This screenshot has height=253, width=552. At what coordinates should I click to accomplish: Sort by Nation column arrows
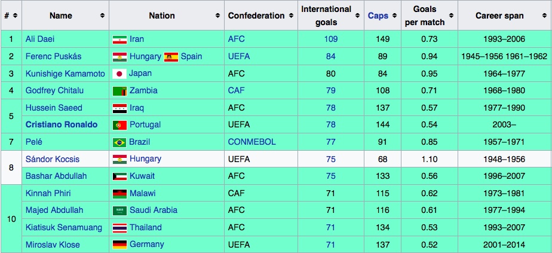[217, 16]
